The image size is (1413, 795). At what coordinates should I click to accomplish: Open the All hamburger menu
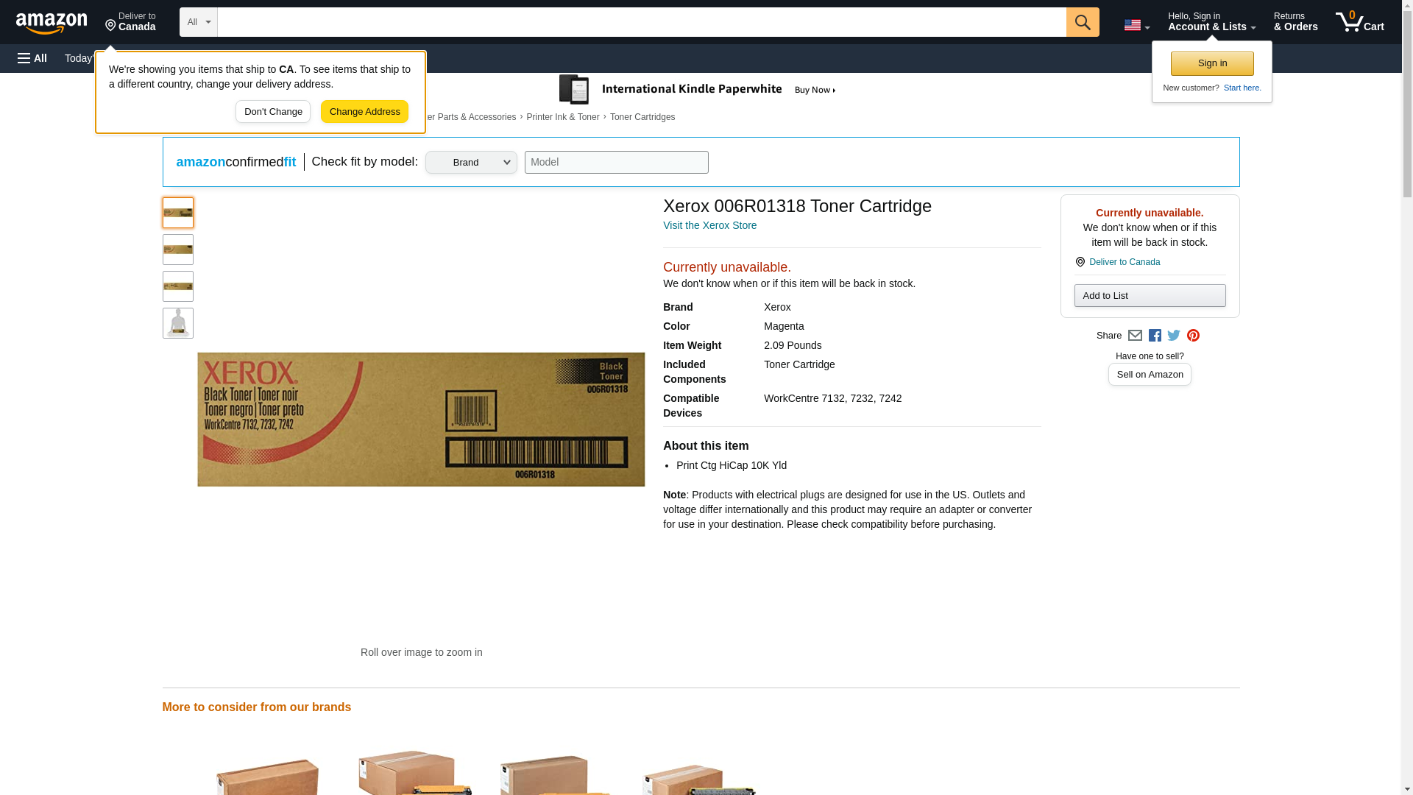point(32,58)
